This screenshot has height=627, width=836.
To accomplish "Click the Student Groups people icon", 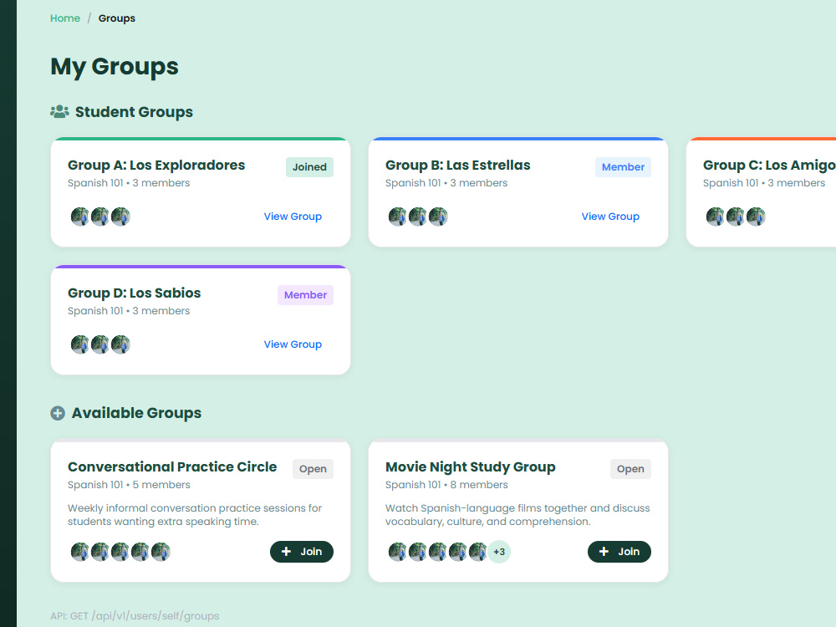I will [x=59, y=111].
